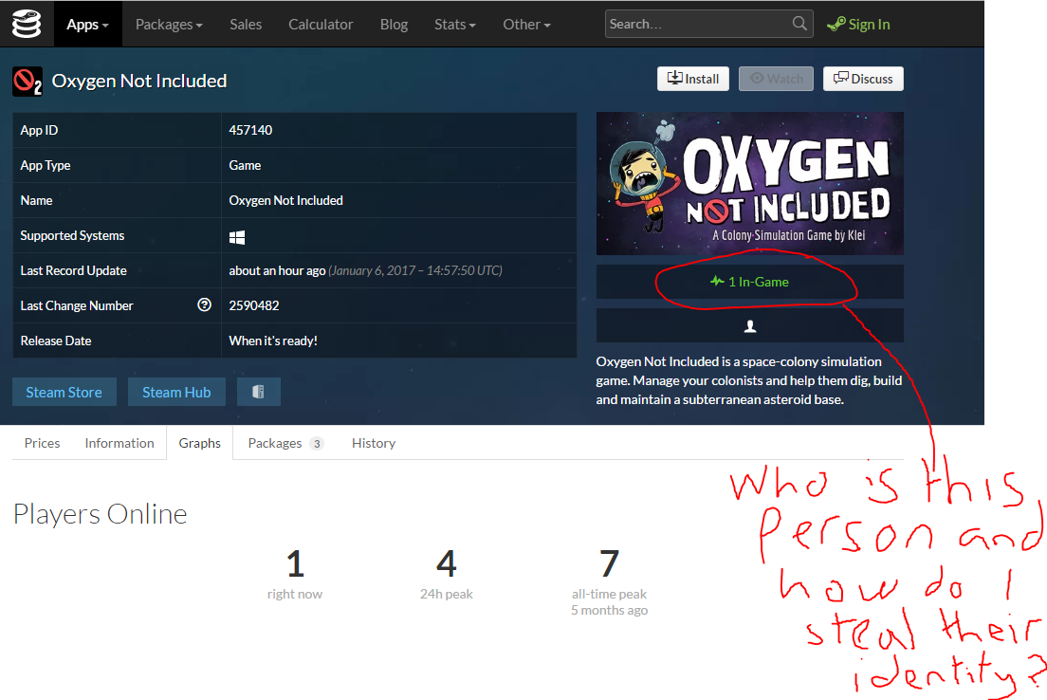Click the Search input field
1047x700 pixels.
[697, 24]
